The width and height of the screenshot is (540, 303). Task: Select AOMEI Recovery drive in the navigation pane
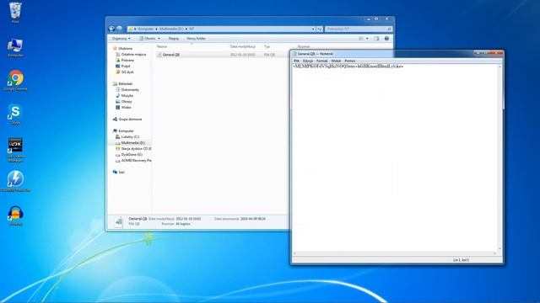coord(136,161)
